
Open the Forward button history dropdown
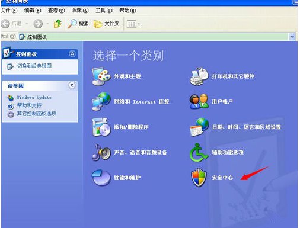tap(47, 24)
